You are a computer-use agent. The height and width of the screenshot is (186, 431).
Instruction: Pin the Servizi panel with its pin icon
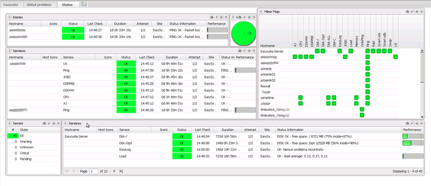[x=10, y=123]
